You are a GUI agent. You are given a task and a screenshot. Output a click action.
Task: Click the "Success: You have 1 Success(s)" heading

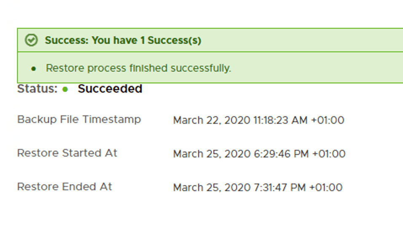[123, 40]
